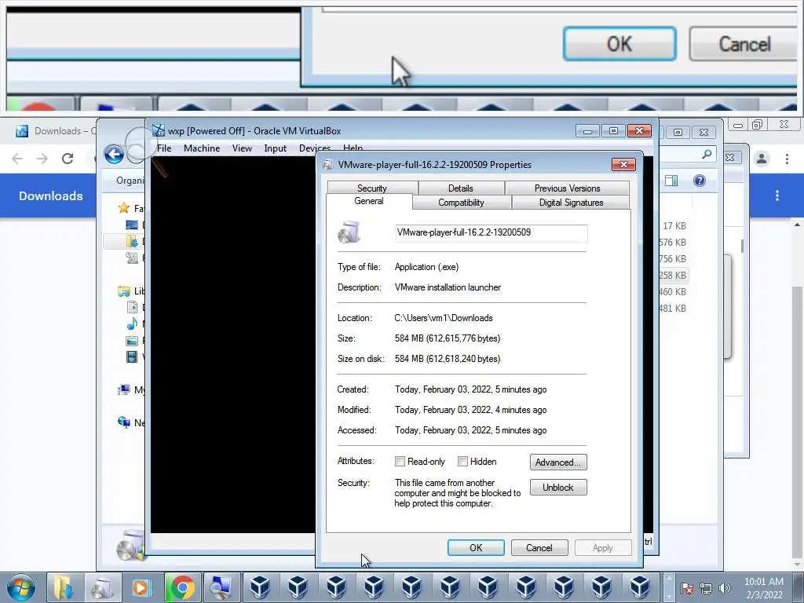Screen dimensions: 804x603
Task: Open the Downloads page more-actions menu
Action: click(x=777, y=196)
